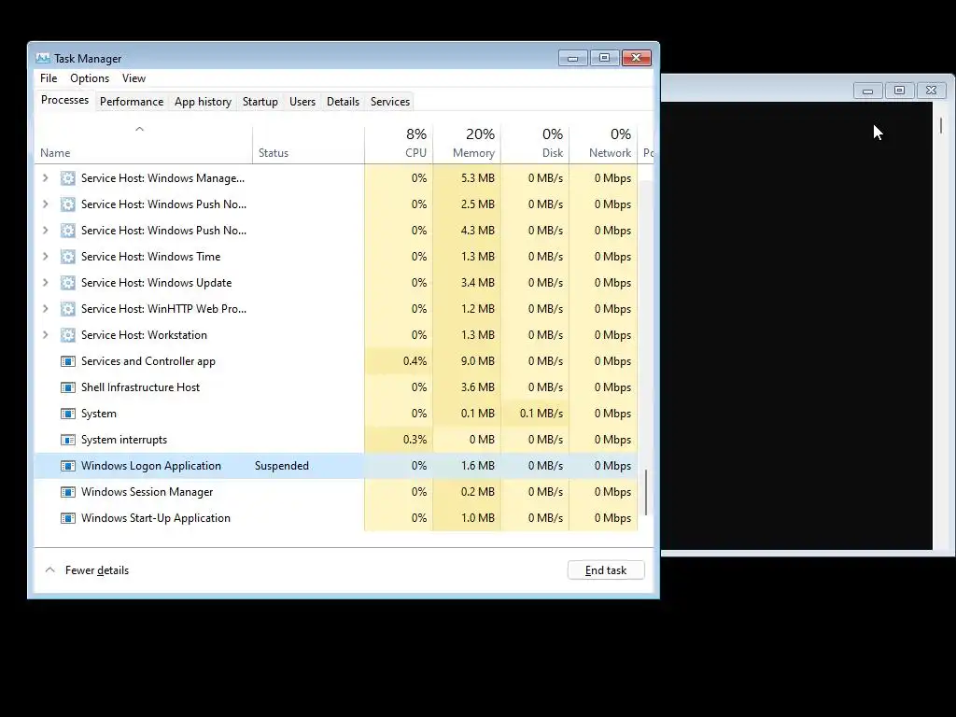Screen dimensions: 956x717
Task: Click the gear icon of Service Host: Workstation
Action: (67, 335)
